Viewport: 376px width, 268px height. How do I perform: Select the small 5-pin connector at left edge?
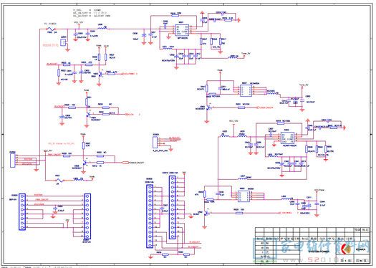12,161
